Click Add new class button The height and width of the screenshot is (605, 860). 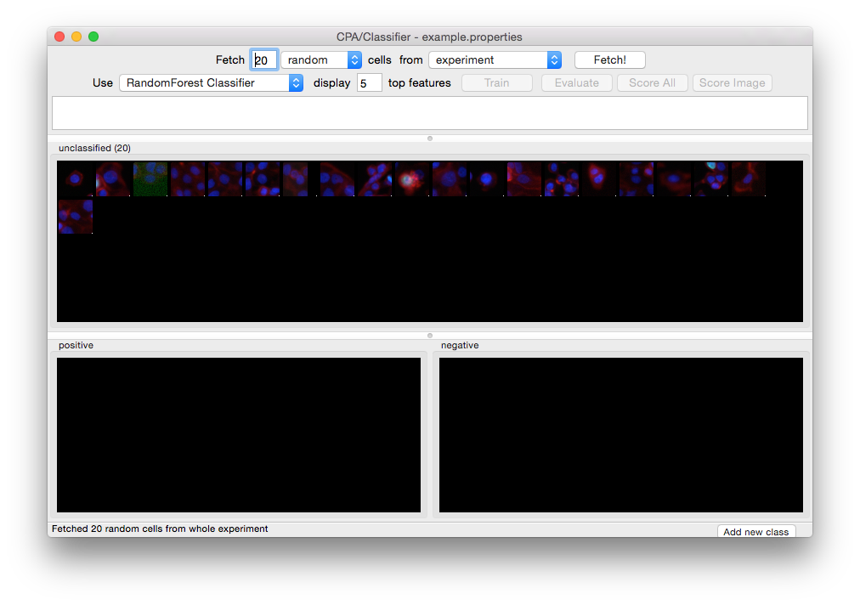tap(755, 532)
